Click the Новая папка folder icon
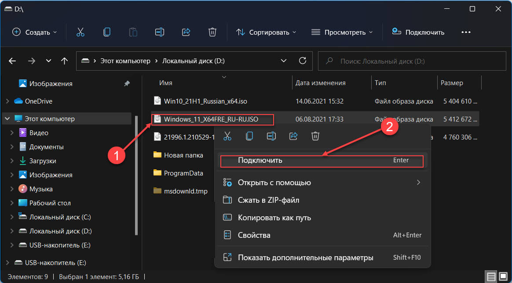The height and width of the screenshot is (283, 512). pyautogui.click(x=157, y=155)
